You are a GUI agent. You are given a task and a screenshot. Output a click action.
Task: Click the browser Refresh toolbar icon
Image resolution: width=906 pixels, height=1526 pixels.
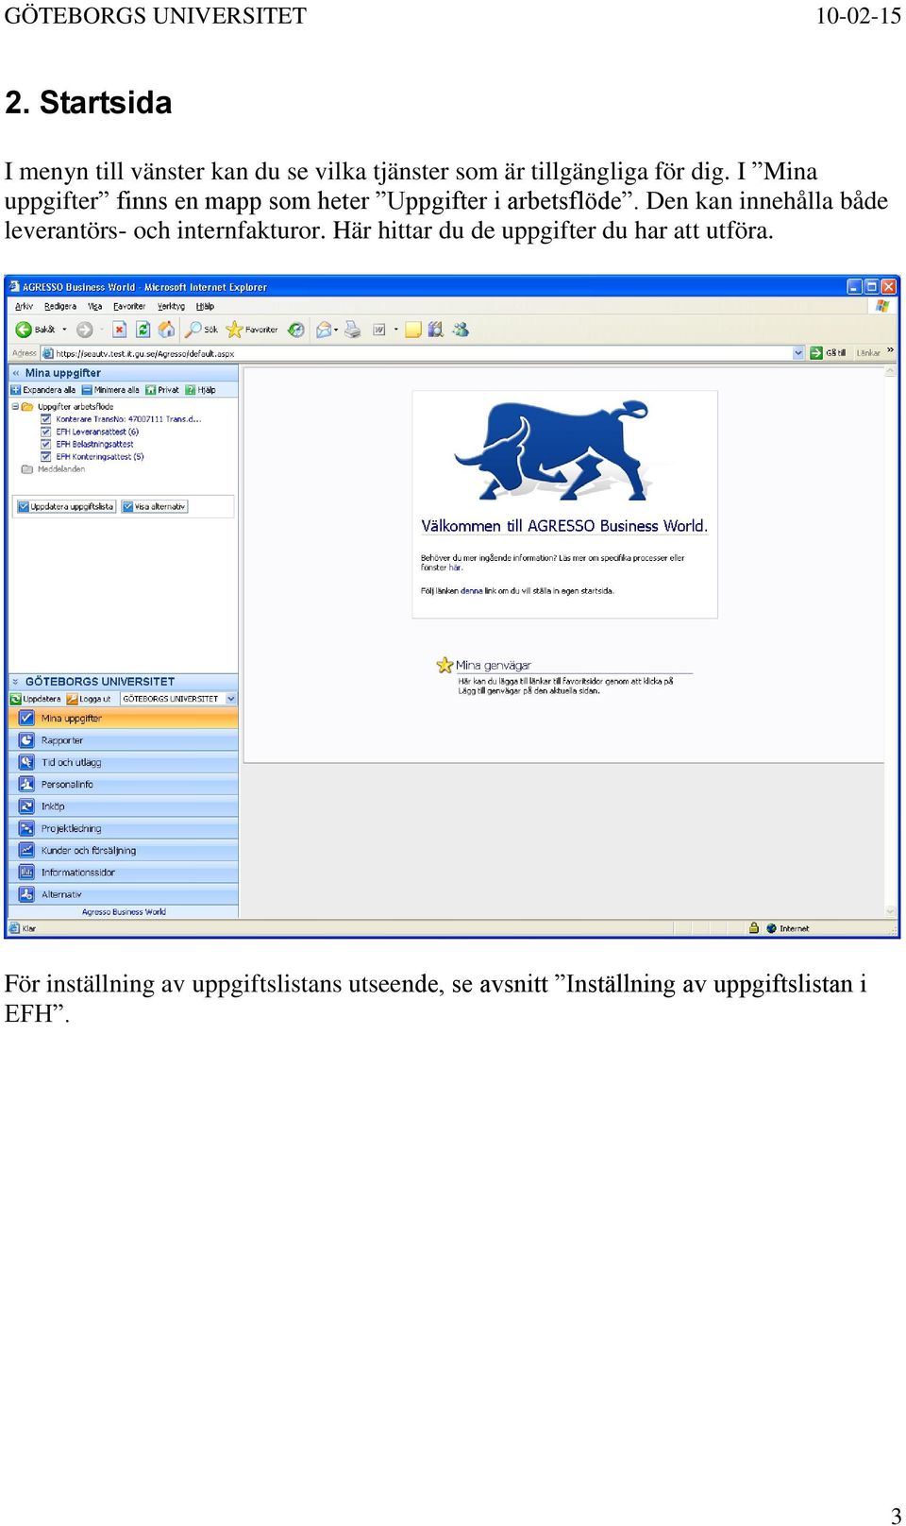pos(143,330)
